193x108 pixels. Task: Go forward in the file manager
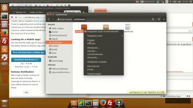point(53,19)
